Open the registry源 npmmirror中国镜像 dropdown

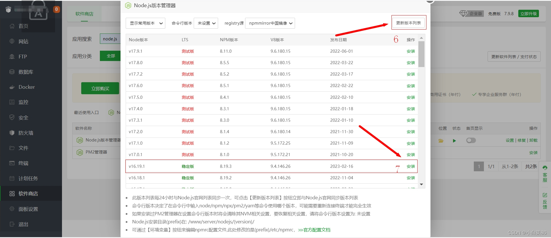[270, 23]
